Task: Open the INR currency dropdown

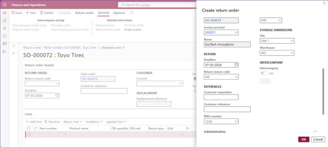Action: [x=279, y=21]
